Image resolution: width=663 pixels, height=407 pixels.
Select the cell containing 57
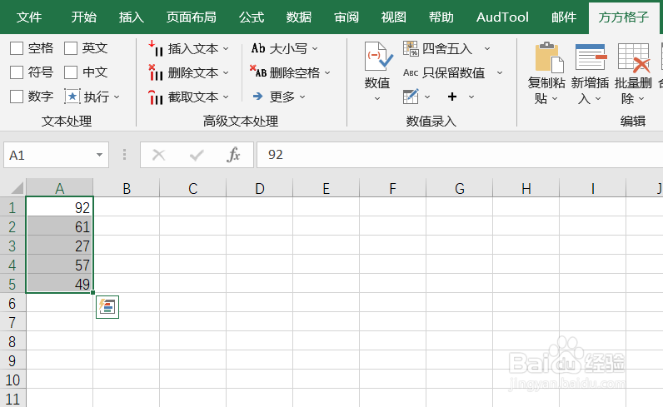point(60,265)
